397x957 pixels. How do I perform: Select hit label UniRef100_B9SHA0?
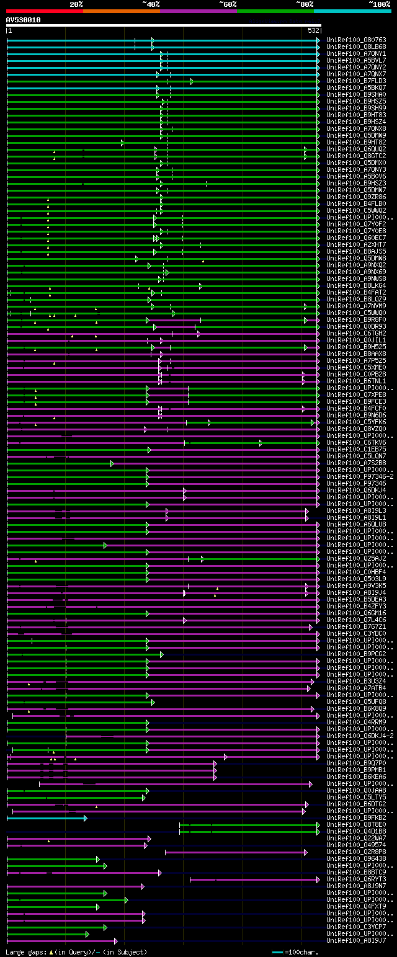tap(356, 94)
